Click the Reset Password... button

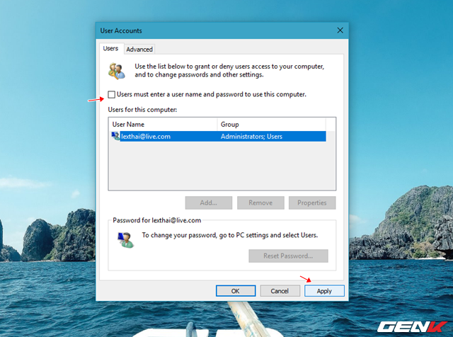(x=288, y=256)
